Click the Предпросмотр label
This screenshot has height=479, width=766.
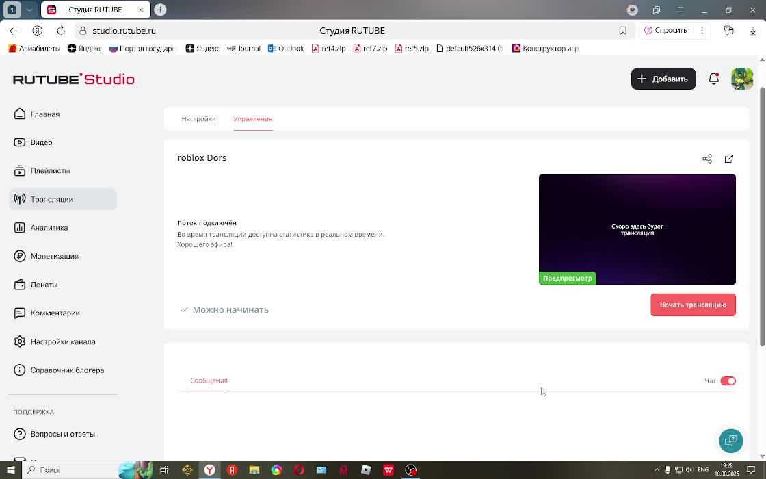coord(567,278)
